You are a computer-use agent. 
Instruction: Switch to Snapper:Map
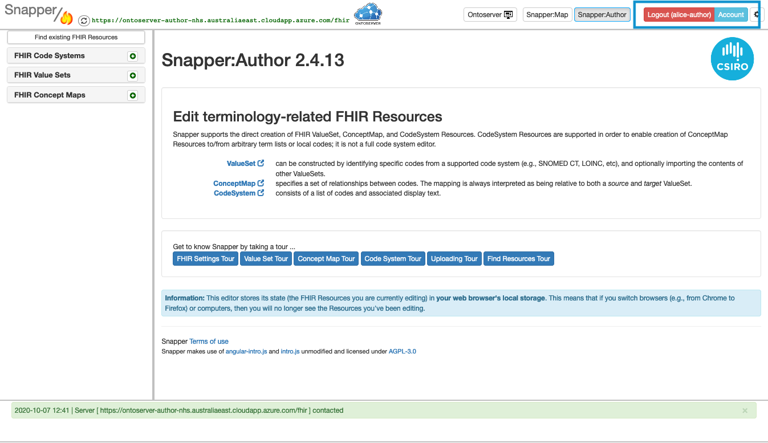tap(547, 14)
